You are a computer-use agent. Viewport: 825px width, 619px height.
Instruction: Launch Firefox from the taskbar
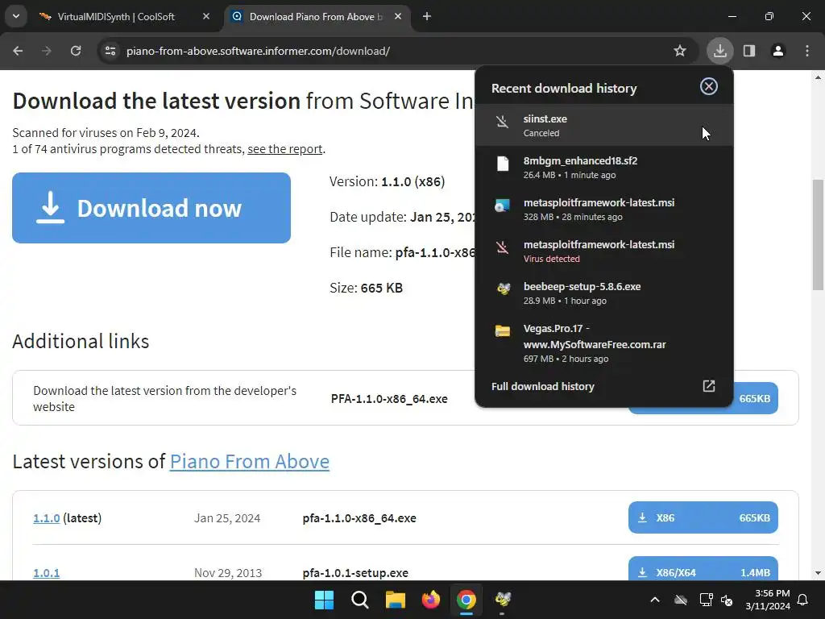(x=431, y=600)
